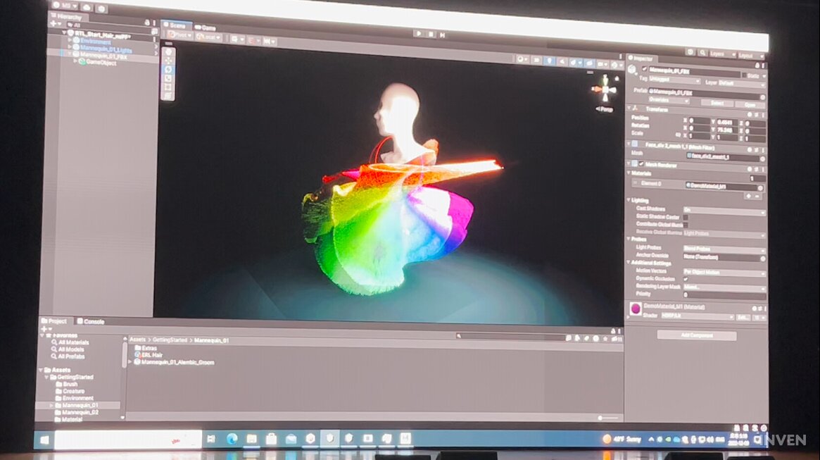Click the Windows Start button
The height and width of the screenshot is (460, 820).
coord(44,440)
